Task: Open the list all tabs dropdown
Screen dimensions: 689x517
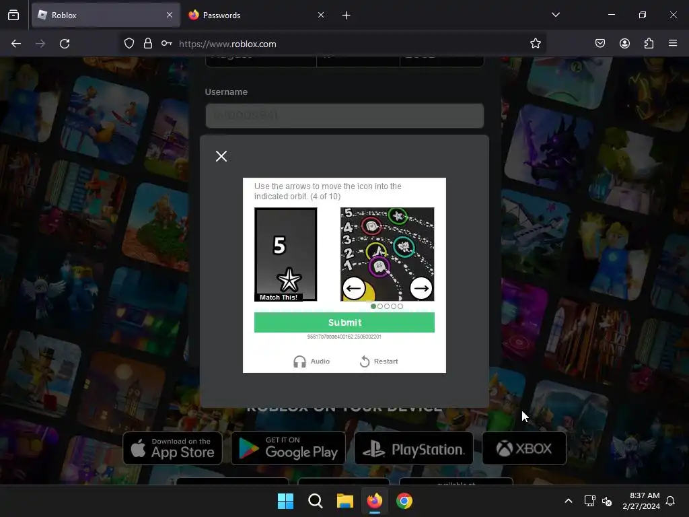Action: [555, 15]
